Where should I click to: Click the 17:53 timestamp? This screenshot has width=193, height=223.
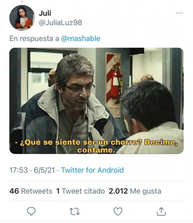pyautogui.click(x=18, y=170)
